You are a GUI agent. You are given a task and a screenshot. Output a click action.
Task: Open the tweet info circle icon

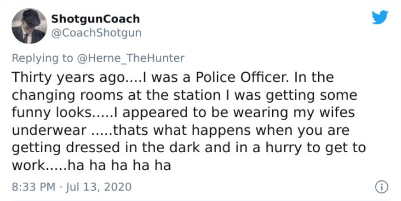pos(382,187)
